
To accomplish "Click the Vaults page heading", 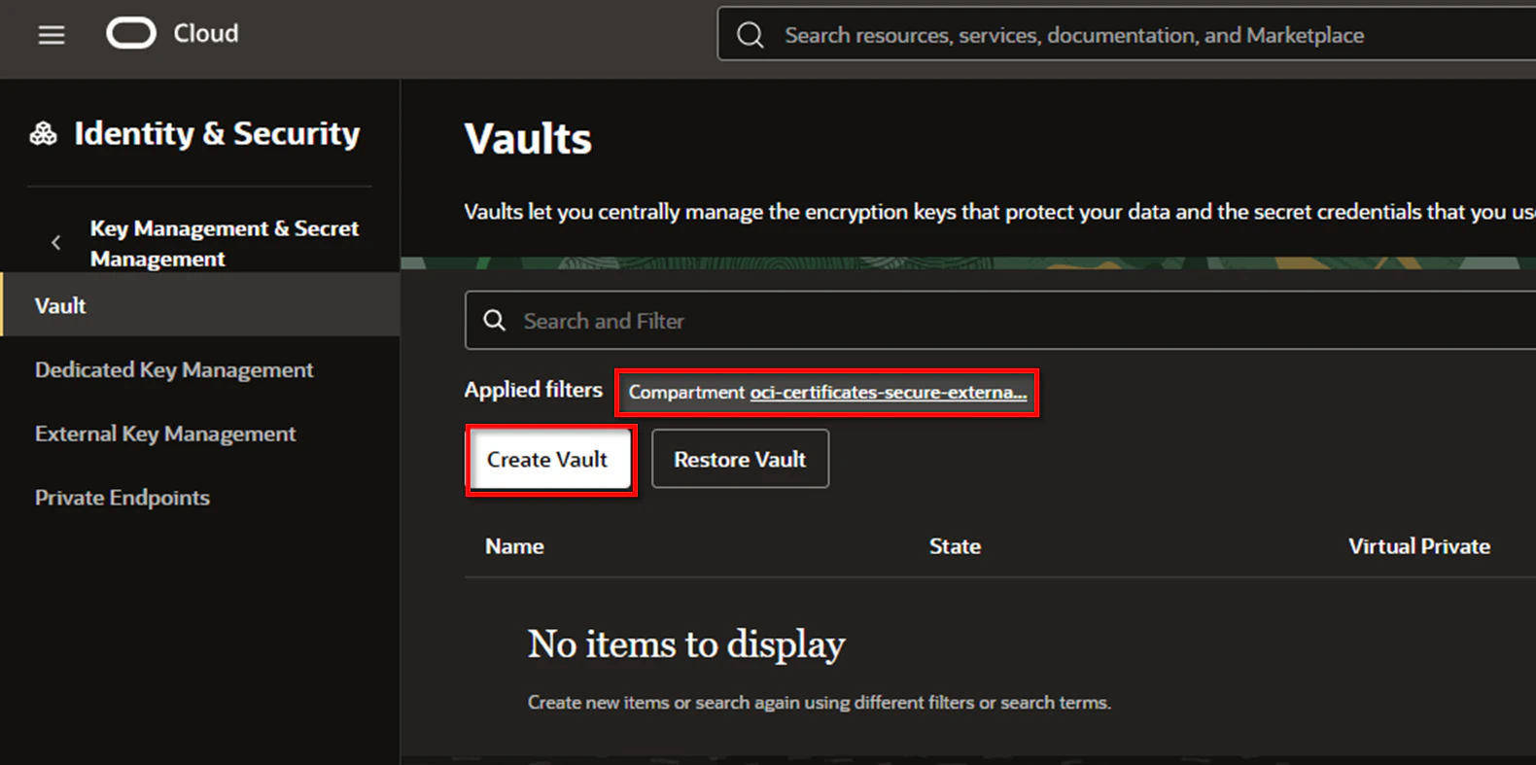I will click(528, 139).
